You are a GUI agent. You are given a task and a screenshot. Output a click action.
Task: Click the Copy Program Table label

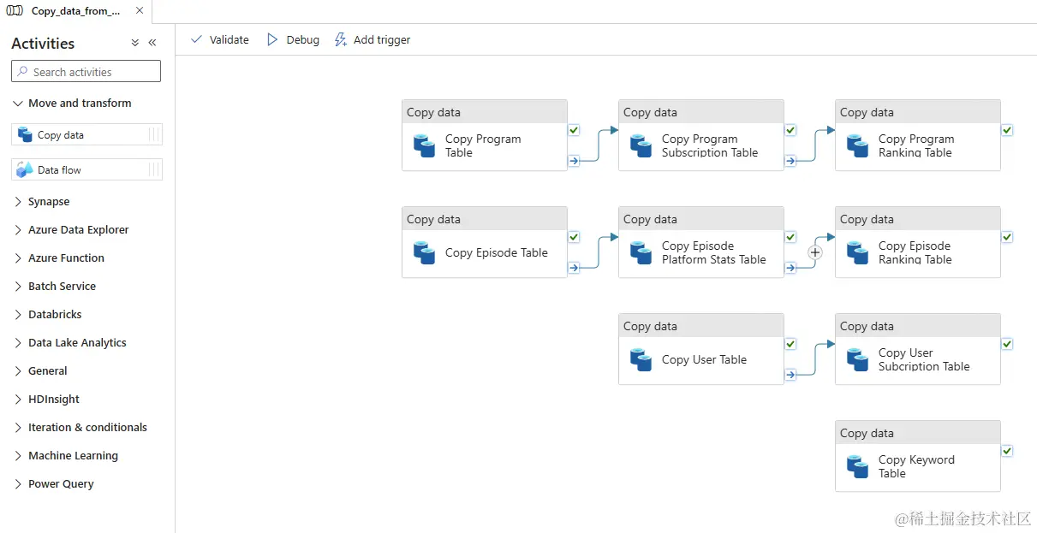pyautogui.click(x=483, y=145)
